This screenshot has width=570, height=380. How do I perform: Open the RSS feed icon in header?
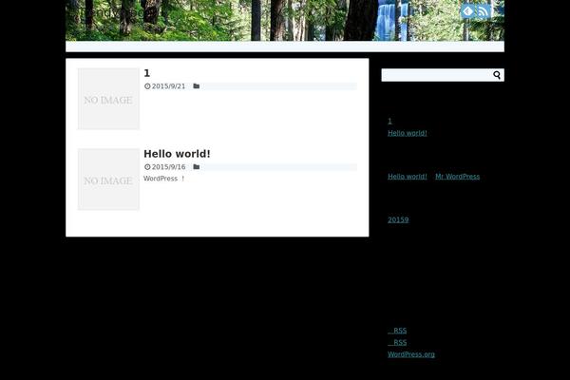[x=484, y=11]
